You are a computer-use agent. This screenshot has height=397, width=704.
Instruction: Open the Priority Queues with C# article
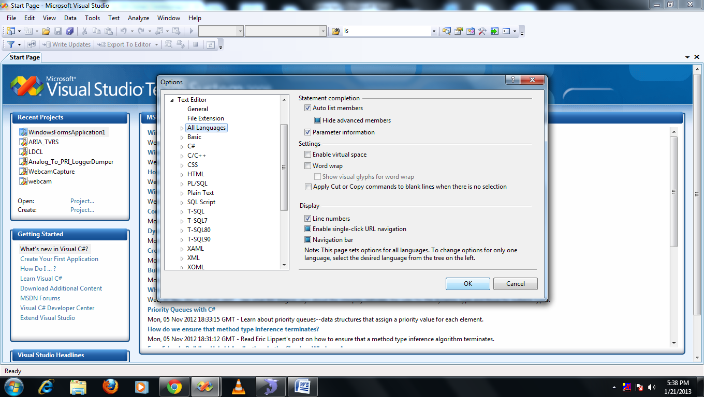pos(181,310)
